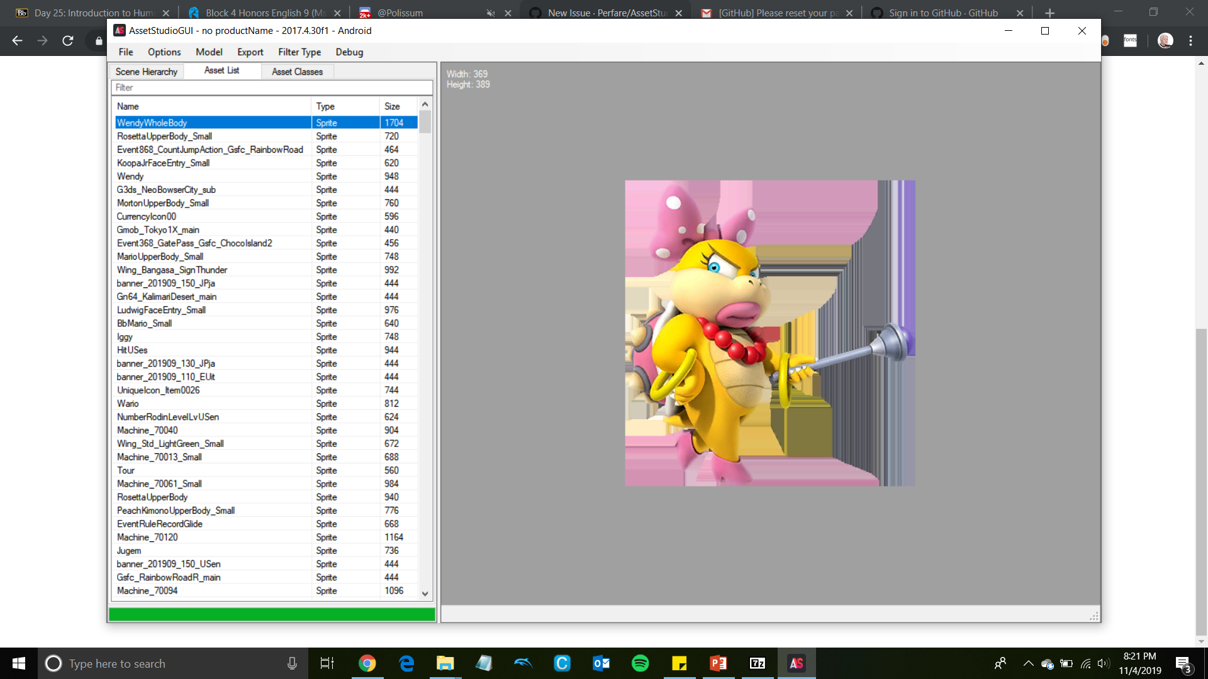Open Google Chrome from the taskbar

tap(367, 663)
